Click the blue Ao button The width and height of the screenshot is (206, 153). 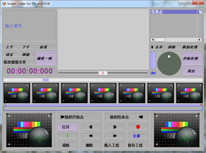click(153, 73)
